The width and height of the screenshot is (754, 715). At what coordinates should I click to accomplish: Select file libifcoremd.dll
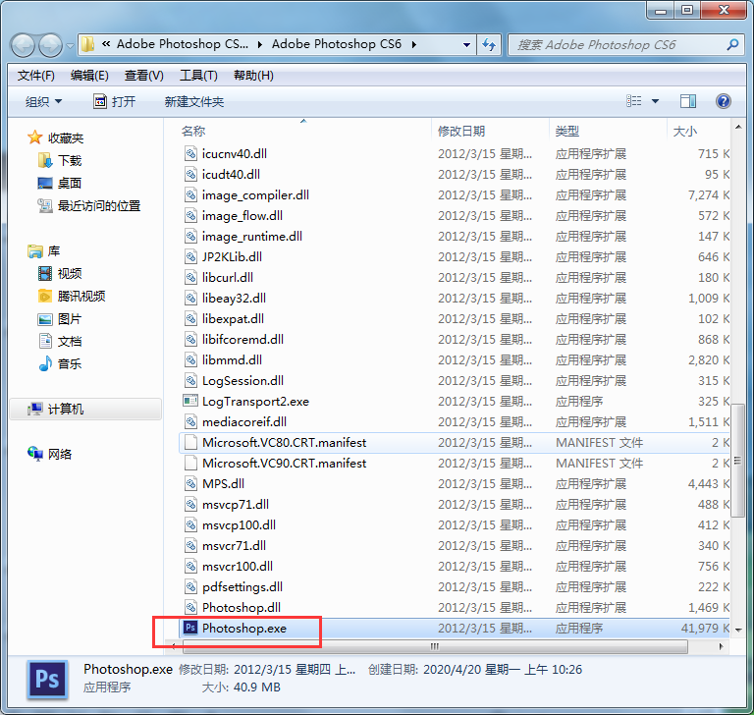242,339
